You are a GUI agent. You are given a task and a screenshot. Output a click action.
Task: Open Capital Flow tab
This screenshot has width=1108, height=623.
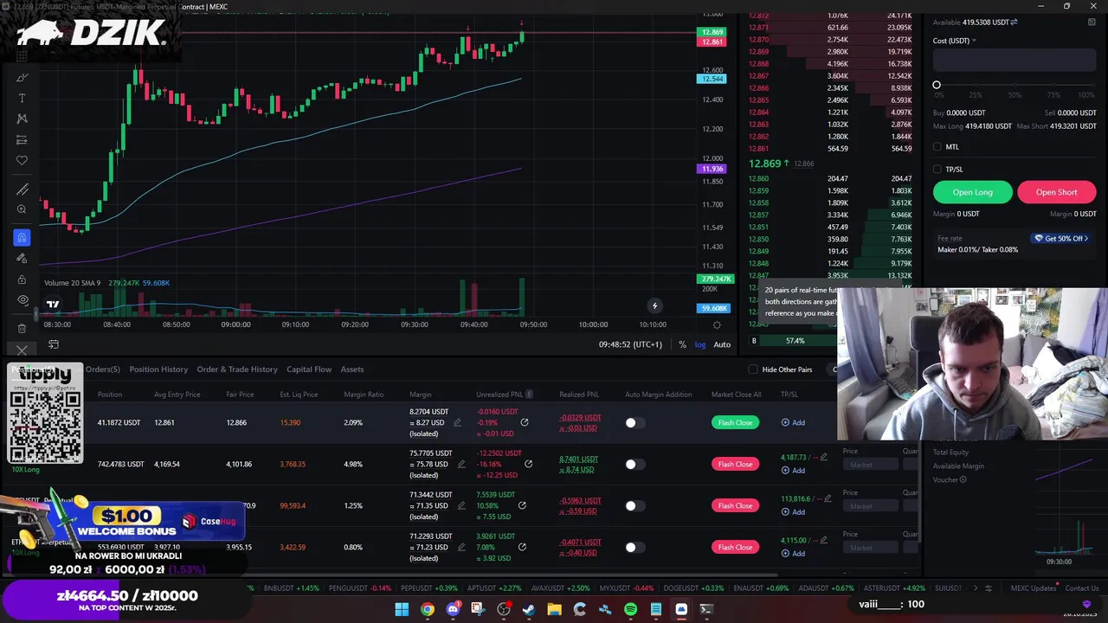pos(309,369)
